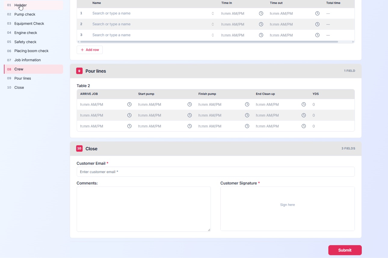
Task: Click YDS field in third pour row
Action: click(332, 126)
